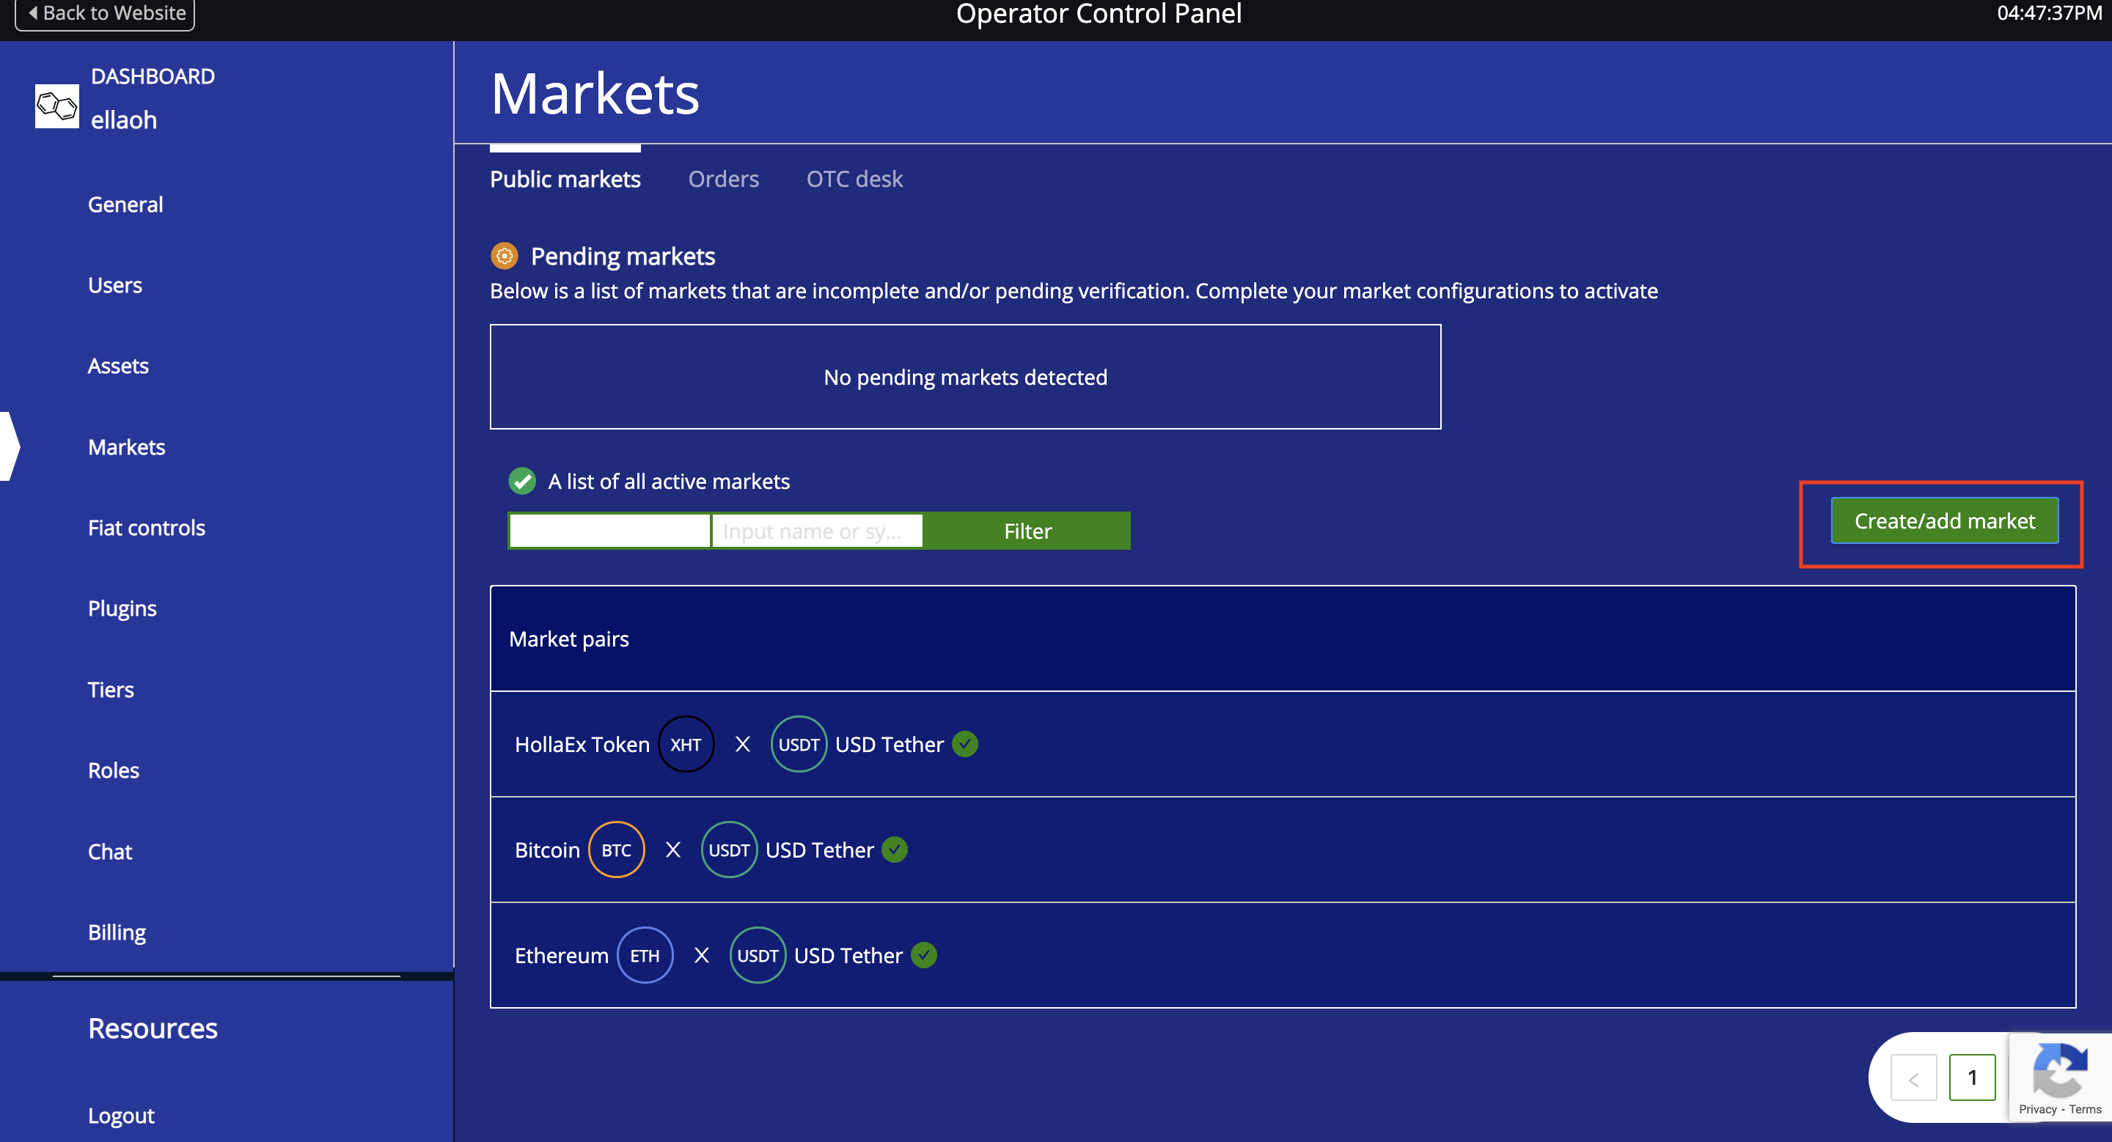2112x1142 pixels.
Task: Click the ETH coin icon
Action: point(645,955)
